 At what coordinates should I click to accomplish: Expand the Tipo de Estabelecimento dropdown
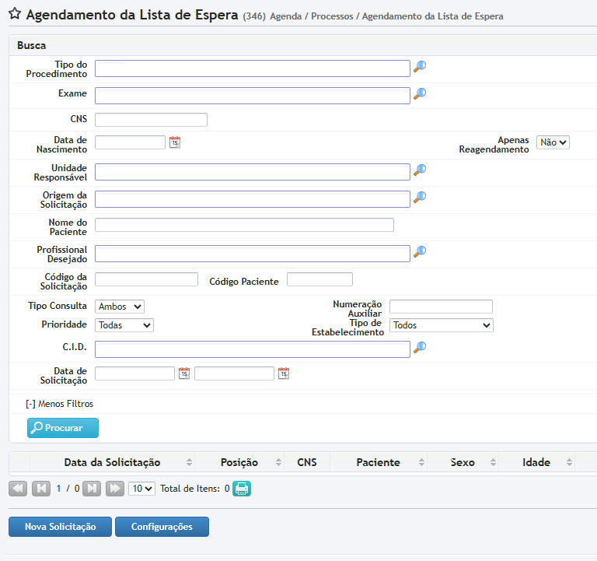click(441, 325)
